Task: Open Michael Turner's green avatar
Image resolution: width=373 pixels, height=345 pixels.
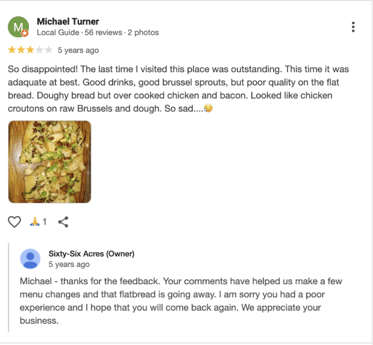Action: click(x=18, y=27)
